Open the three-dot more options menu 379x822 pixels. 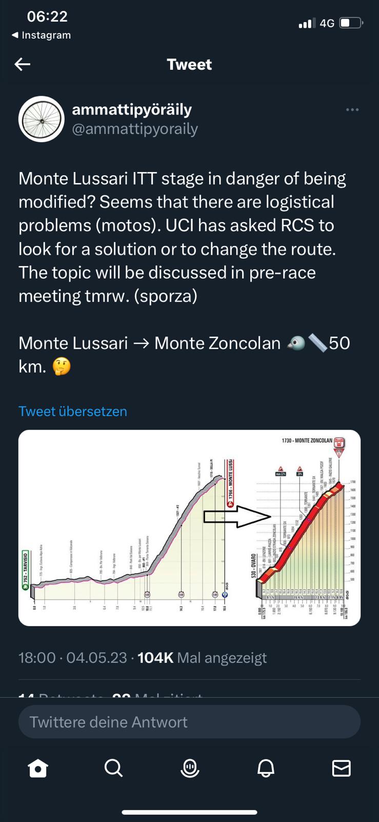(352, 110)
